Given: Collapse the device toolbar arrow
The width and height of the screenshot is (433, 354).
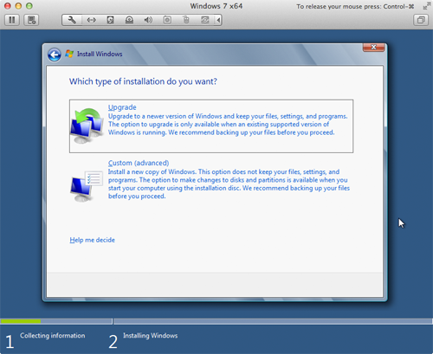Looking at the screenshot, I should tap(218, 20).
